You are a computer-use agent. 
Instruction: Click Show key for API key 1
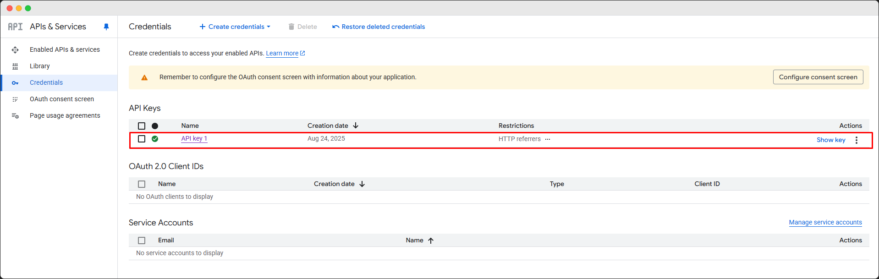coord(831,140)
